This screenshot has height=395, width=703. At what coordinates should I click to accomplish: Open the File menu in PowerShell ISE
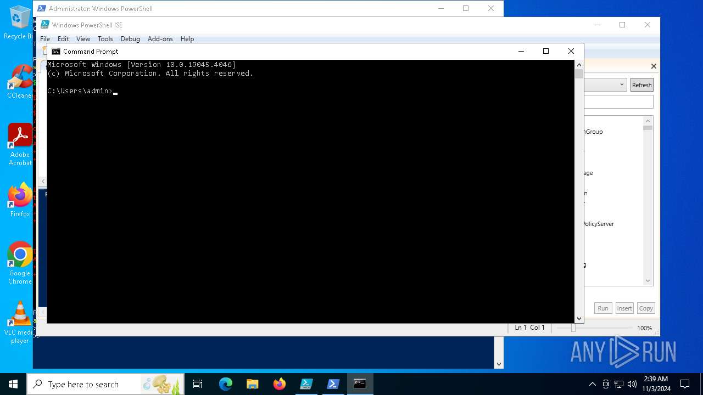point(44,39)
